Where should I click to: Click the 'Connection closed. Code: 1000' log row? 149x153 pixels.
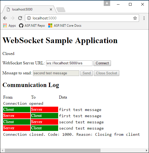click(72, 134)
